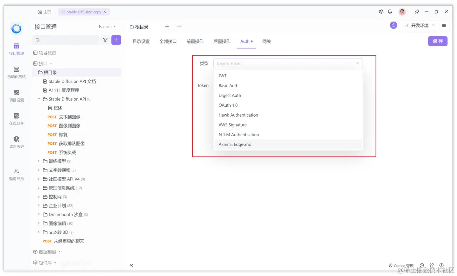The image size is (457, 276).
Task: Expand the 企业计划 folder
Action: tap(39, 206)
